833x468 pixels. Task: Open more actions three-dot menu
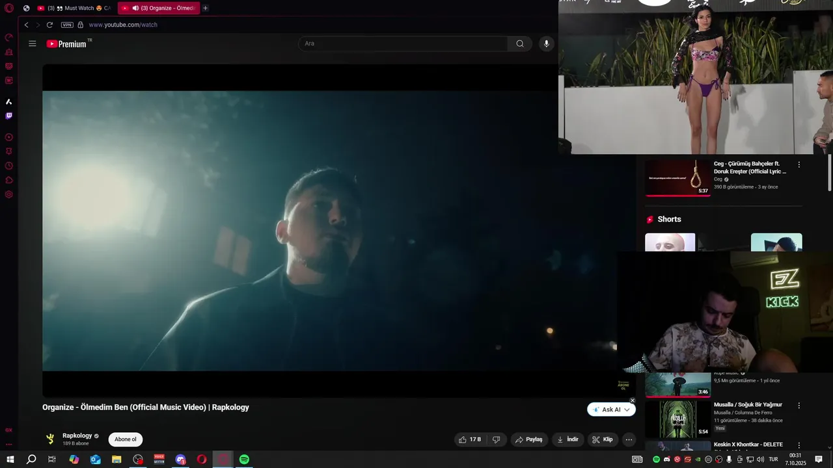coord(629,439)
